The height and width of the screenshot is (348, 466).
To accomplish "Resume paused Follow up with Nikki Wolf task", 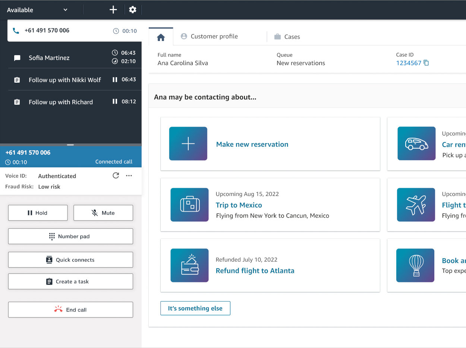I will point(115,80).
